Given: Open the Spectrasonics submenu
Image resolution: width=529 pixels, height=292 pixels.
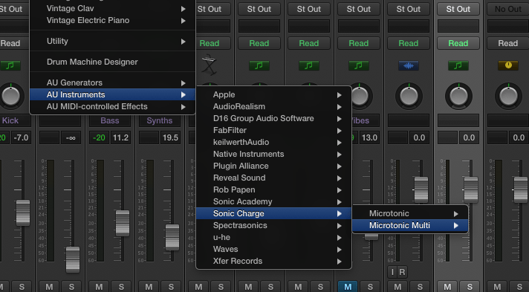Looking at the screenshot, I should tap(273, 225).
